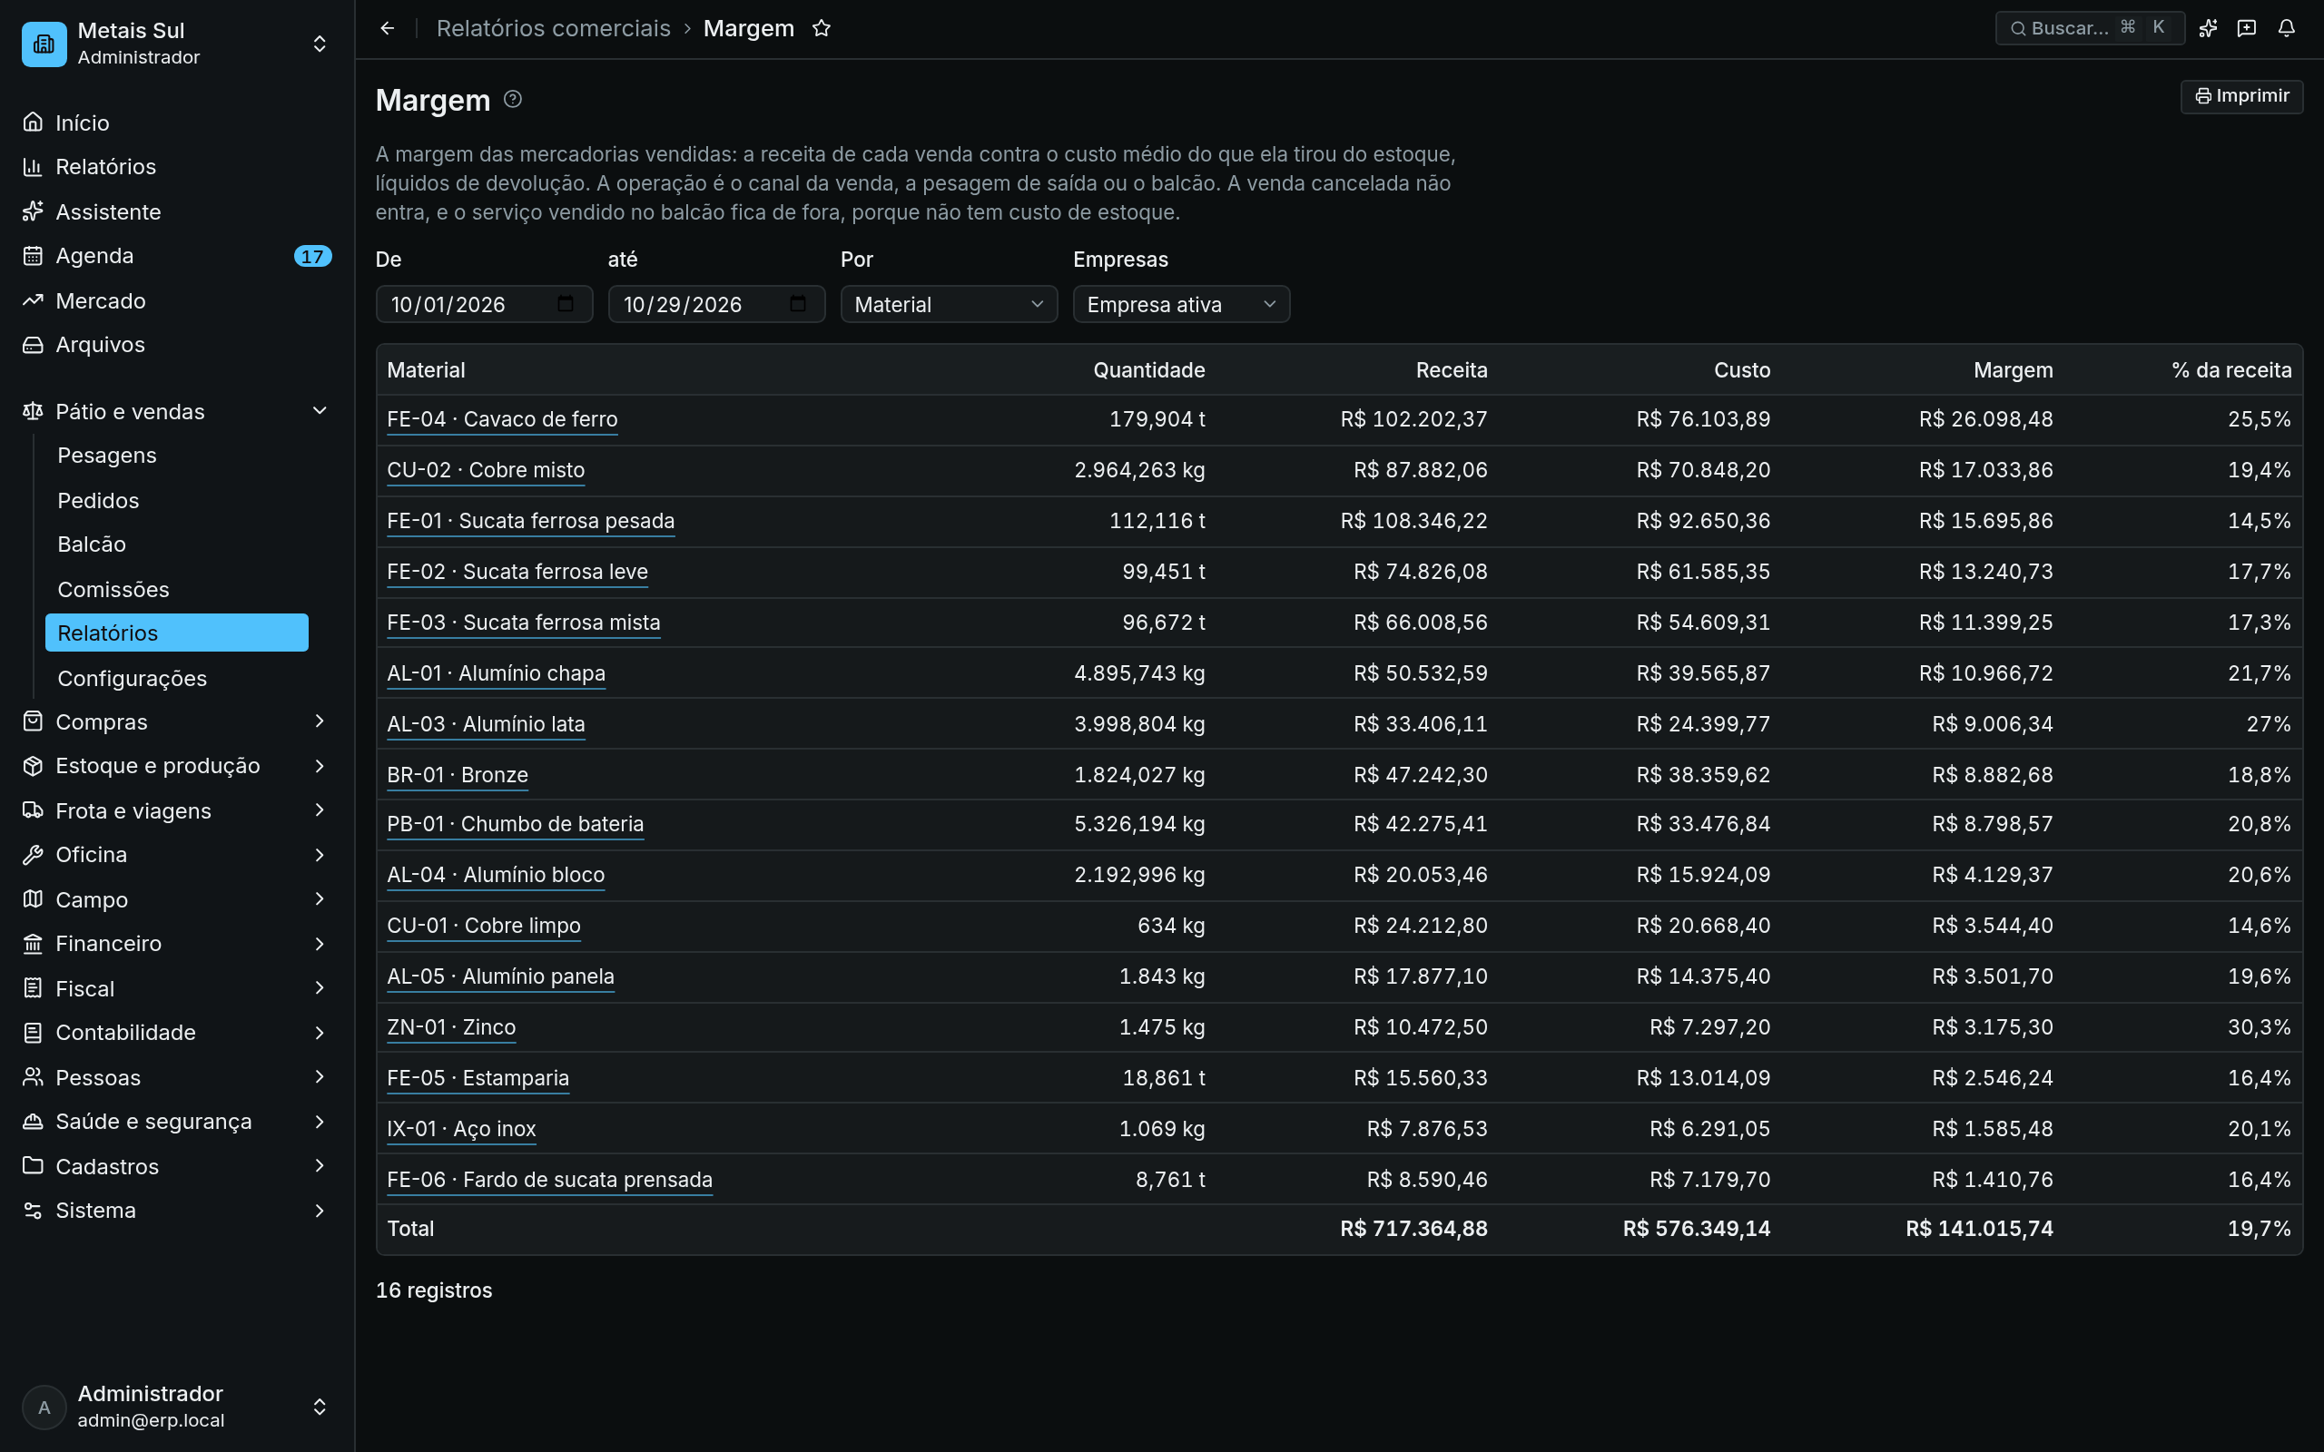The height and width of the screenshot is (1452, 2324).
Task: Open the calendar picker in De date field
Action: coord(566,303)
